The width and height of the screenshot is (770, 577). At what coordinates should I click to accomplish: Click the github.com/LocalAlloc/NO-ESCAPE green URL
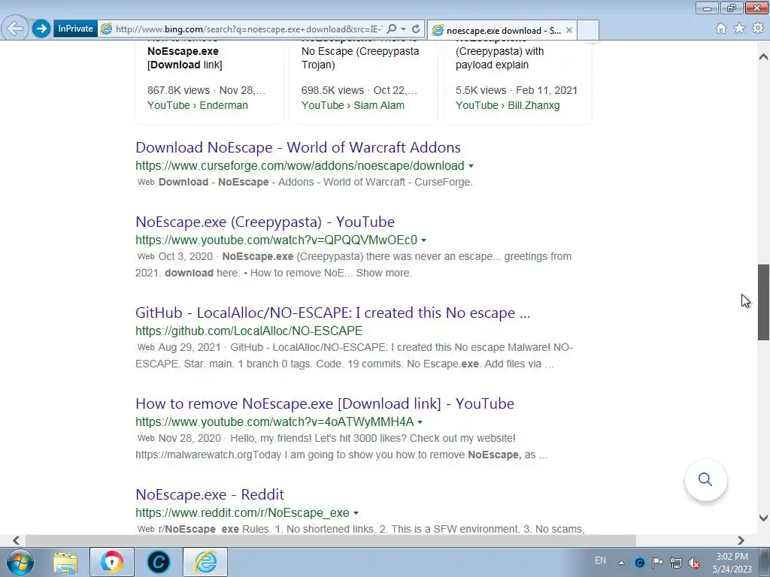click(249, 331)
